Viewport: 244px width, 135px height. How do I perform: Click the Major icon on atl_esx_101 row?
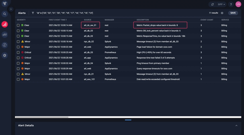[23, 79]
